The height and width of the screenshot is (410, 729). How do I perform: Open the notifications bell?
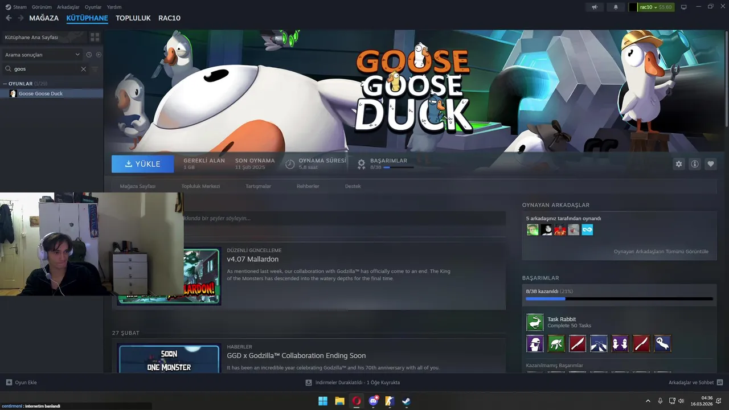pos(616,7)
